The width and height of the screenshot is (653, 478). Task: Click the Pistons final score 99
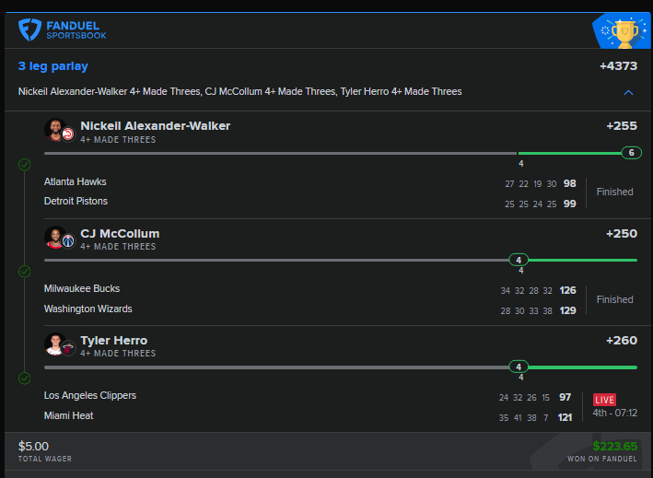pos(570,204)
